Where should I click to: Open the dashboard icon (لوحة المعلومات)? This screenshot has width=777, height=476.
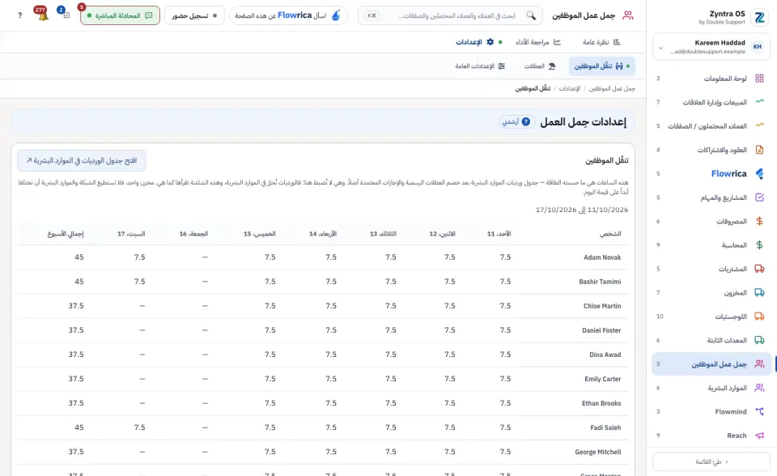(759, 79)
